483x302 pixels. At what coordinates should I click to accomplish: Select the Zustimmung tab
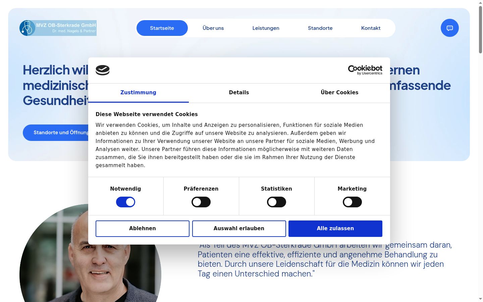tap(138, 93)
